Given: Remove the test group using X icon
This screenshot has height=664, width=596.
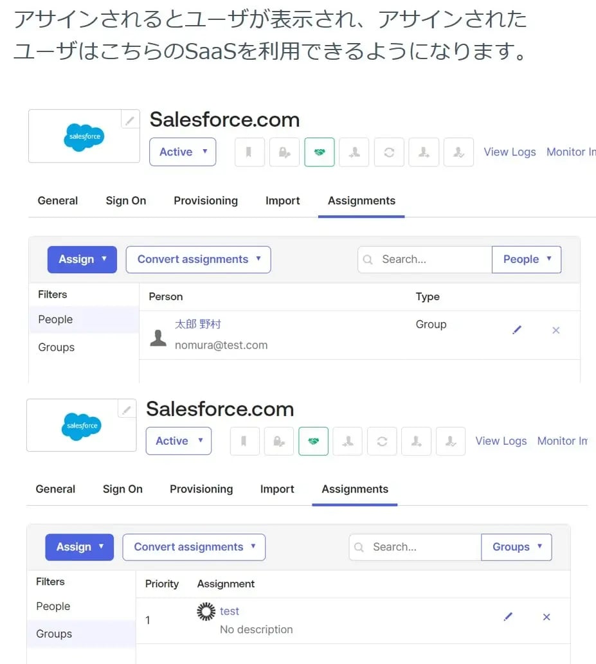Looking at the screenshot, I should pyautogui.click(x=546, y=617).
